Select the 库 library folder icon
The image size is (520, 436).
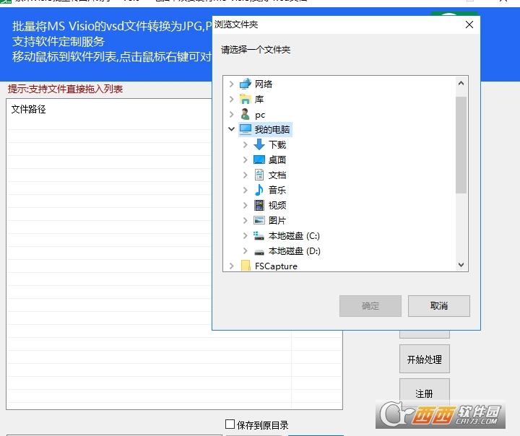245,99
